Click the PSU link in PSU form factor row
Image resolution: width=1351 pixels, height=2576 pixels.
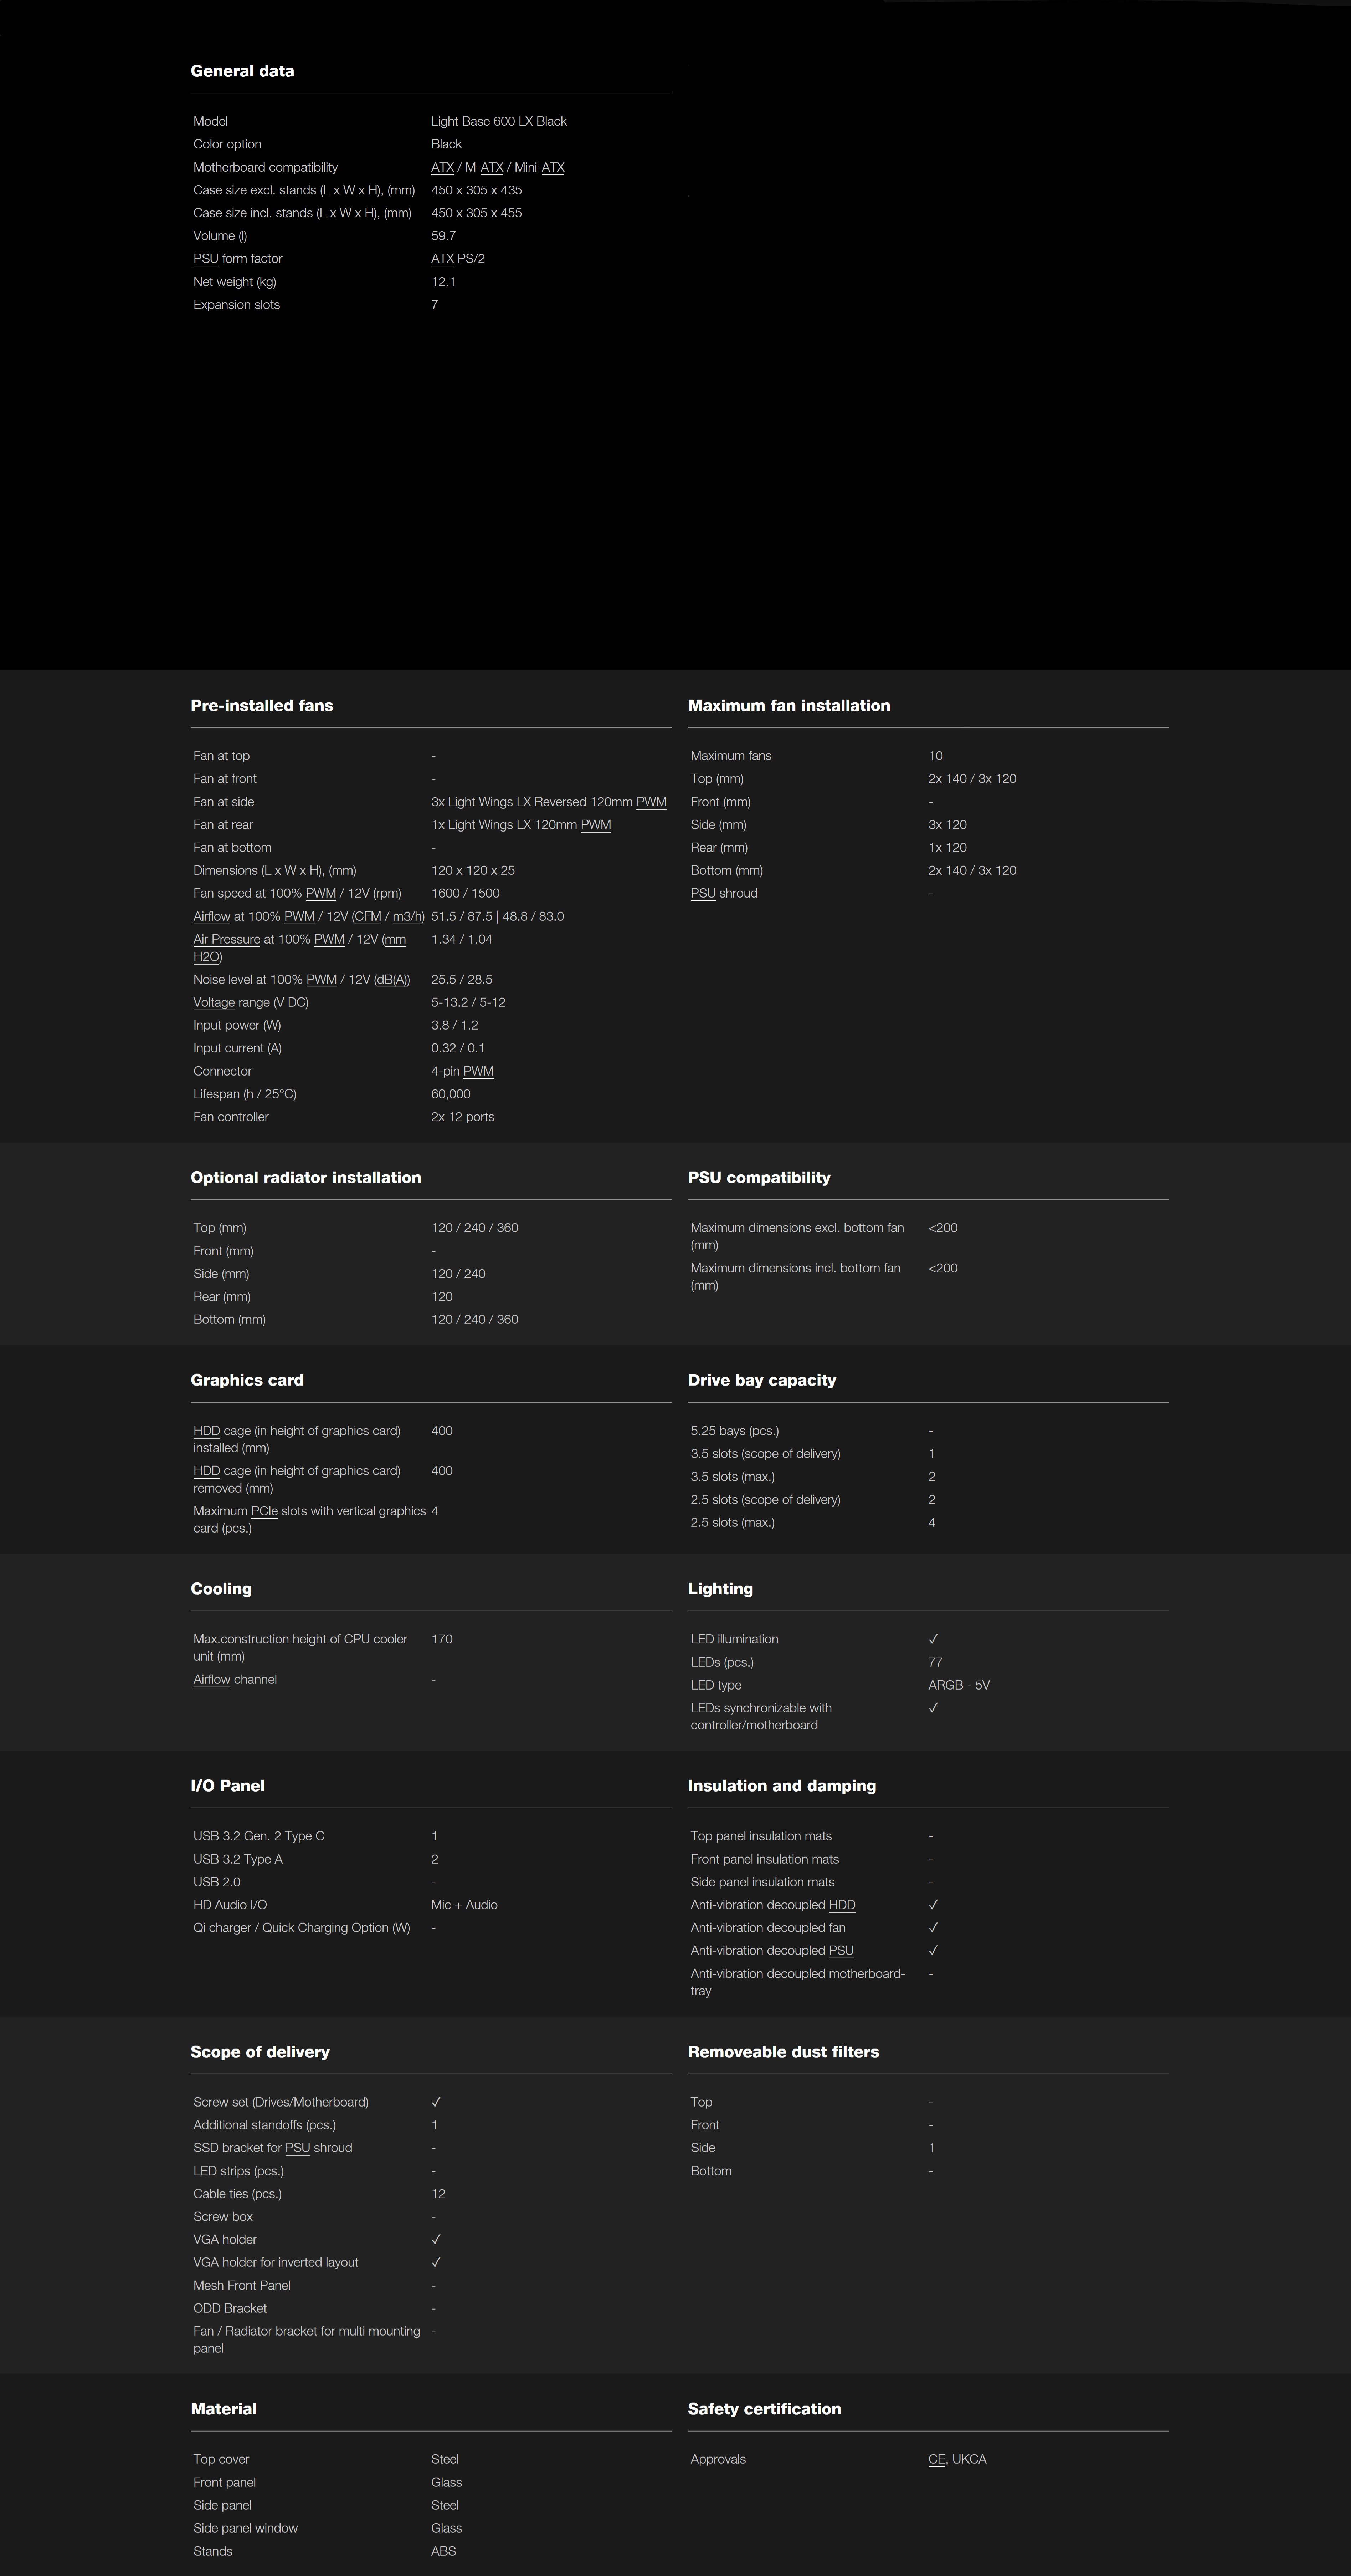(206, 259)
